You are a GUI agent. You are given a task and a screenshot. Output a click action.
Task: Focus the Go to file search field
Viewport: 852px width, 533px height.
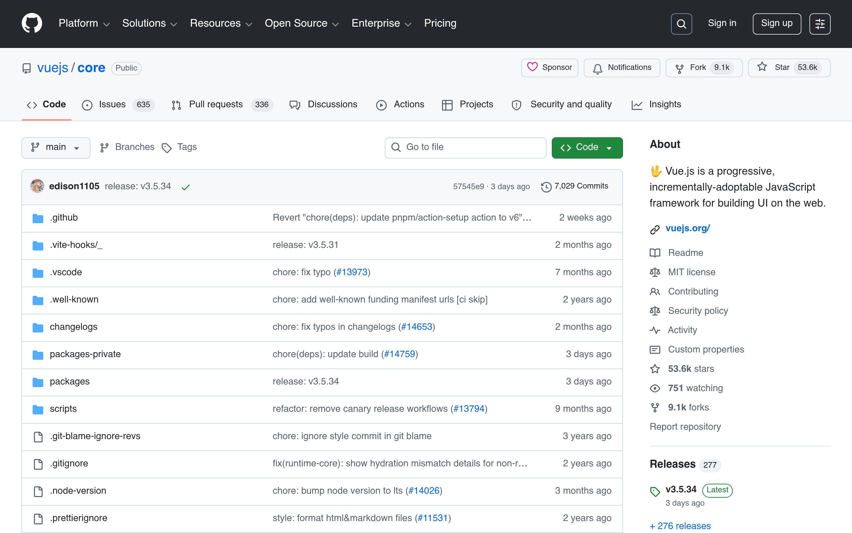pos(465,147)
